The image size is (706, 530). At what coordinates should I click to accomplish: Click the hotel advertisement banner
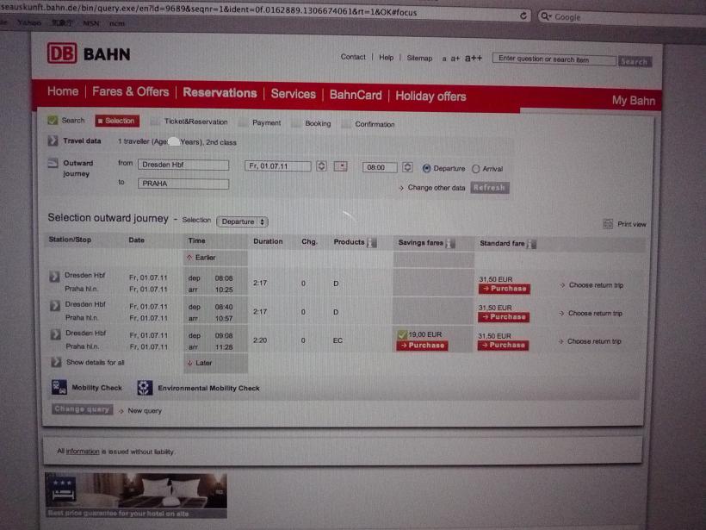point(135,496)
